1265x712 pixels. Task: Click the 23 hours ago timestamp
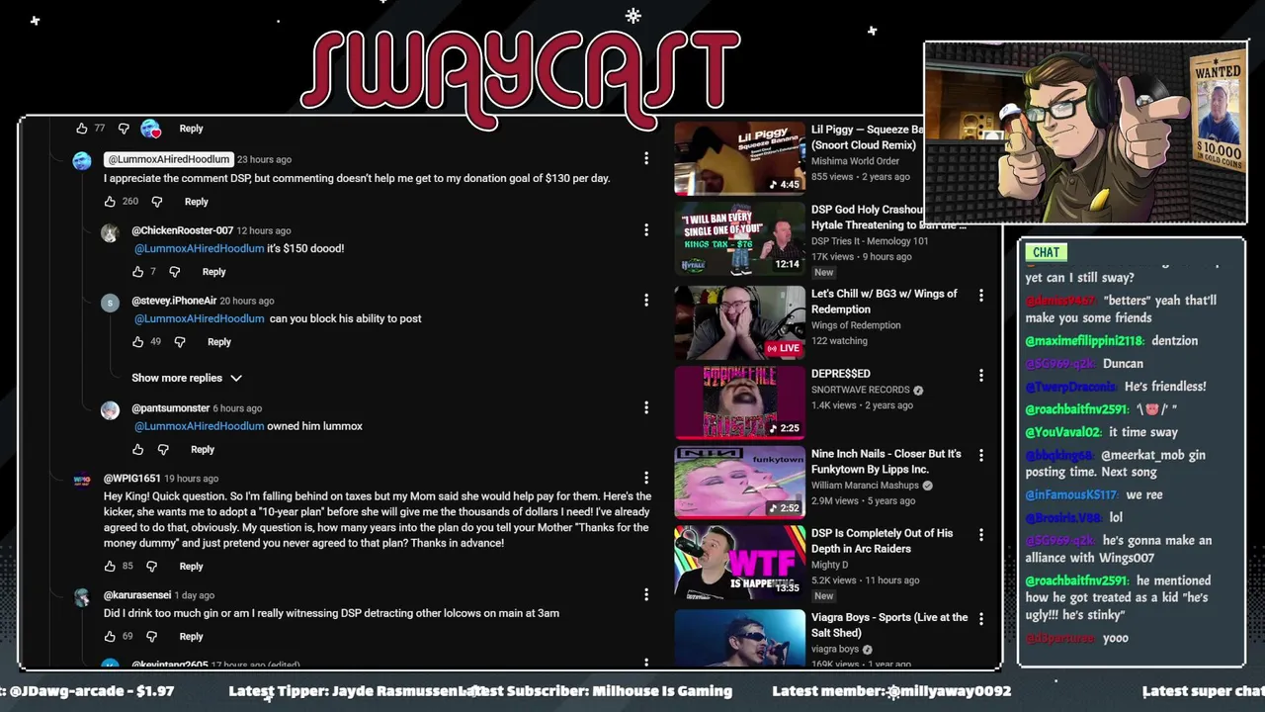(x=264, y=159)
